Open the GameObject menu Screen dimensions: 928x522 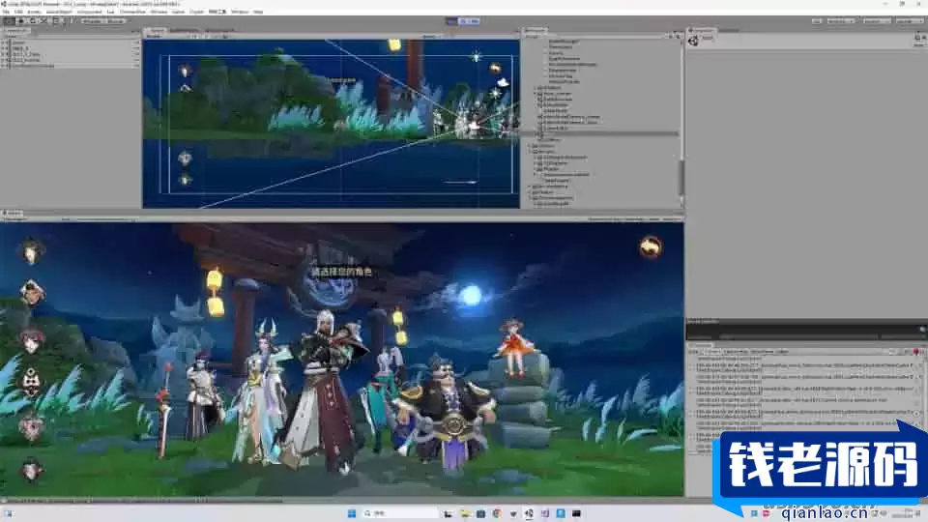[x=59, y=12]
